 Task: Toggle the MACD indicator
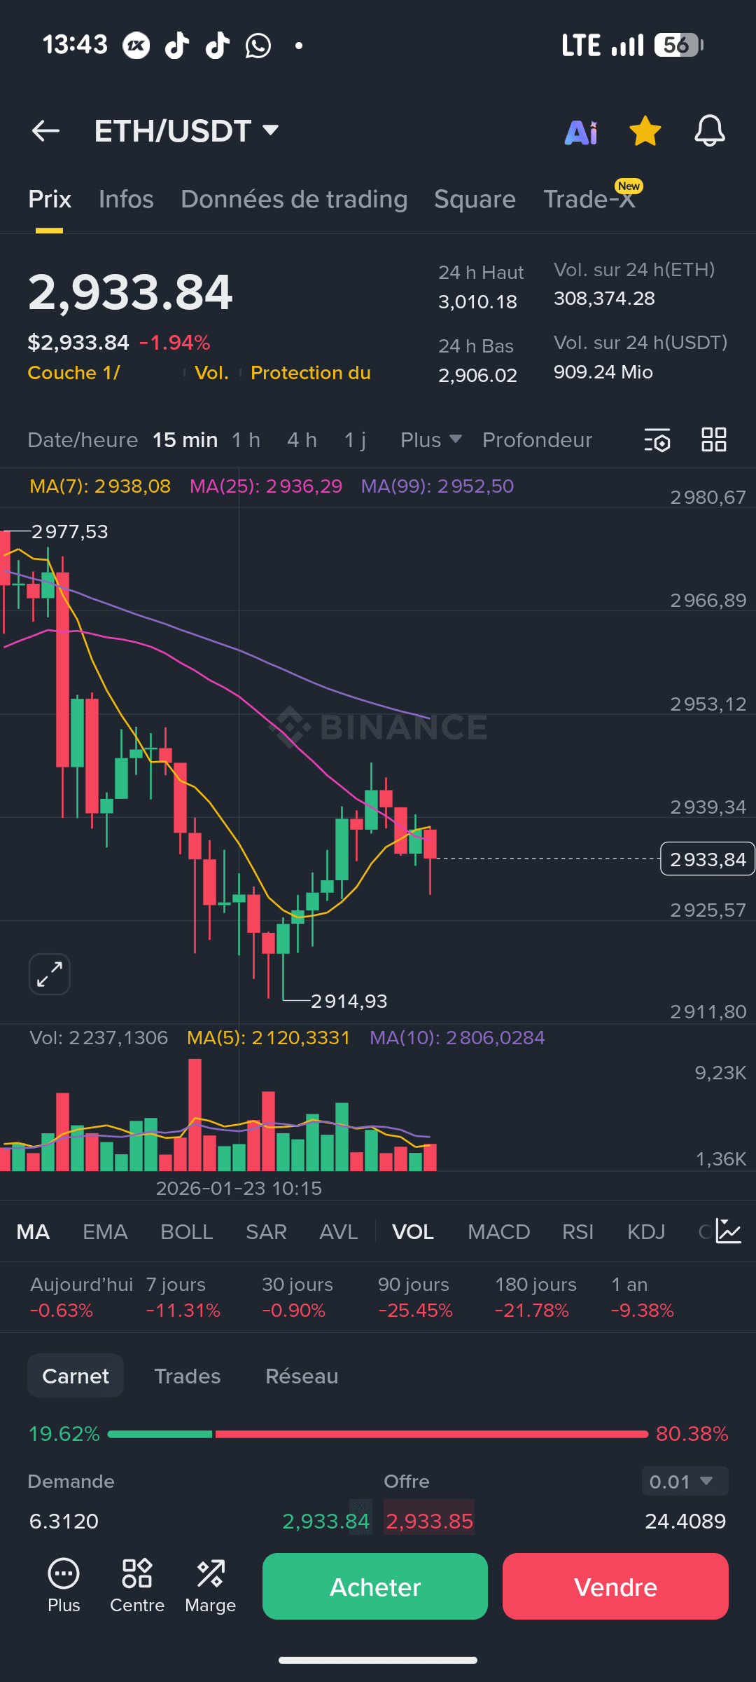coord(498,1232)
